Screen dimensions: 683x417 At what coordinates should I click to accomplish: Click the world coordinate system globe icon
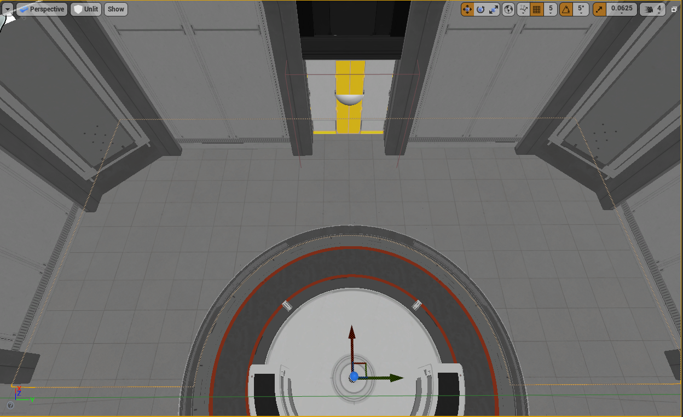click(x=508, y=9)
